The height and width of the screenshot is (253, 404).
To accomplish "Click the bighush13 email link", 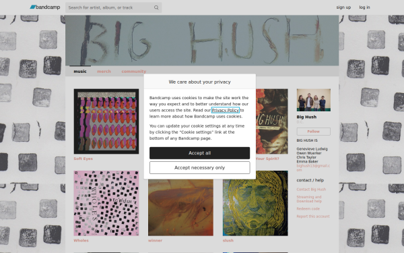I will point(313,168).
